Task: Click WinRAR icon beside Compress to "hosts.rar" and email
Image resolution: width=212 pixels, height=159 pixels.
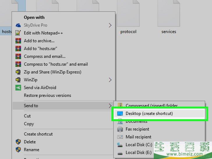Action: [18, 64]
